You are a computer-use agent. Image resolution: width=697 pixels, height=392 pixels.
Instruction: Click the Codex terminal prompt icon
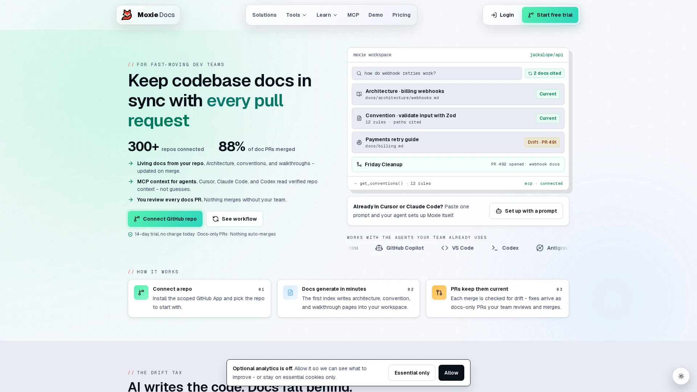[495, 248]
